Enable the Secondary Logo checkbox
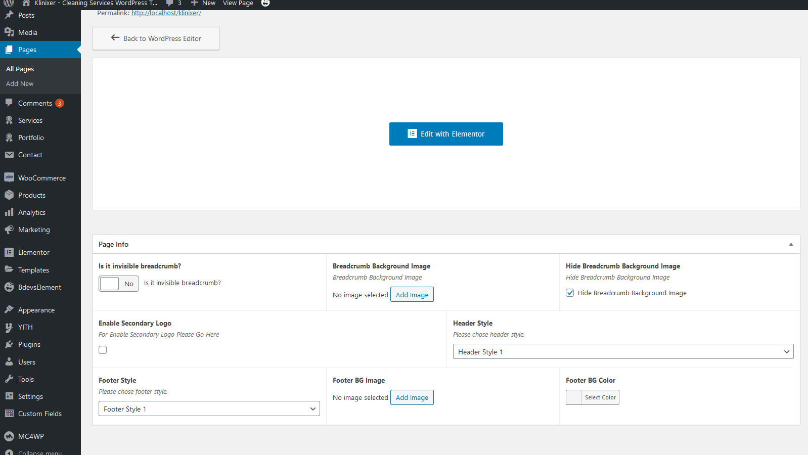The width and height of the screenshot is (808, 455). 103,350
